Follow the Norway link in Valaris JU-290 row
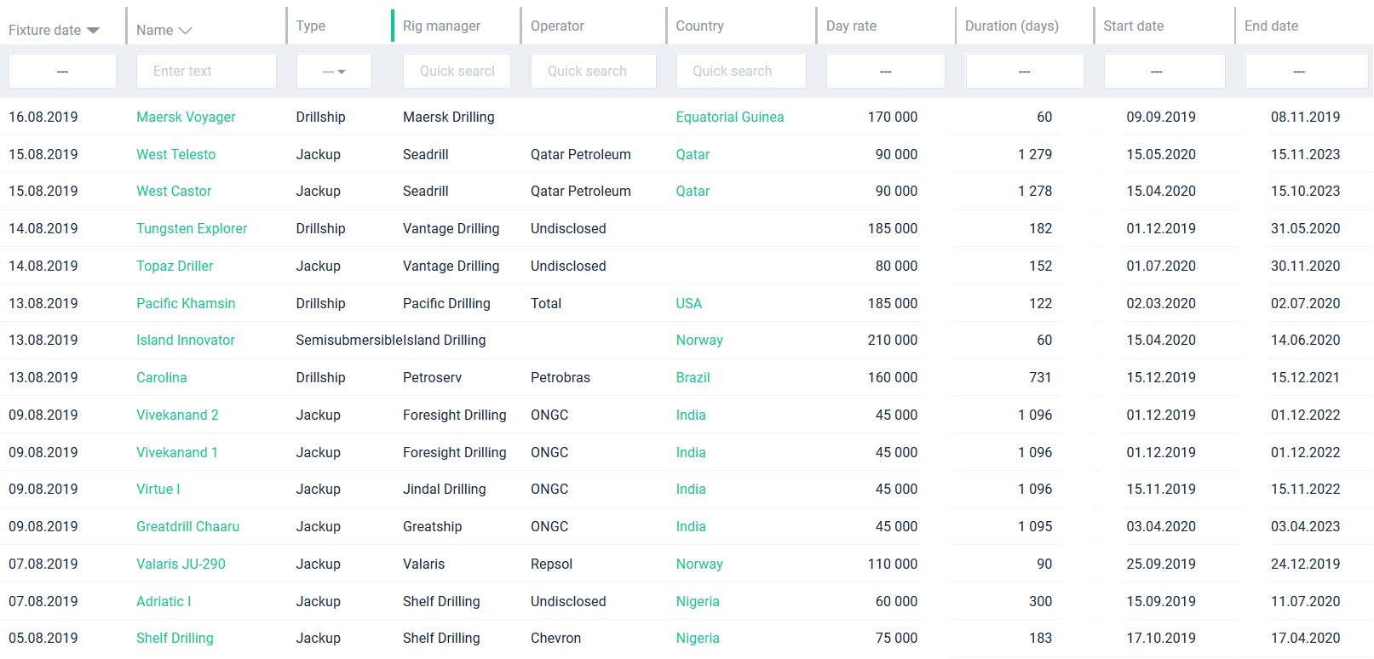The height and width of the screenshot is (659, 1374). click(699, 564)
